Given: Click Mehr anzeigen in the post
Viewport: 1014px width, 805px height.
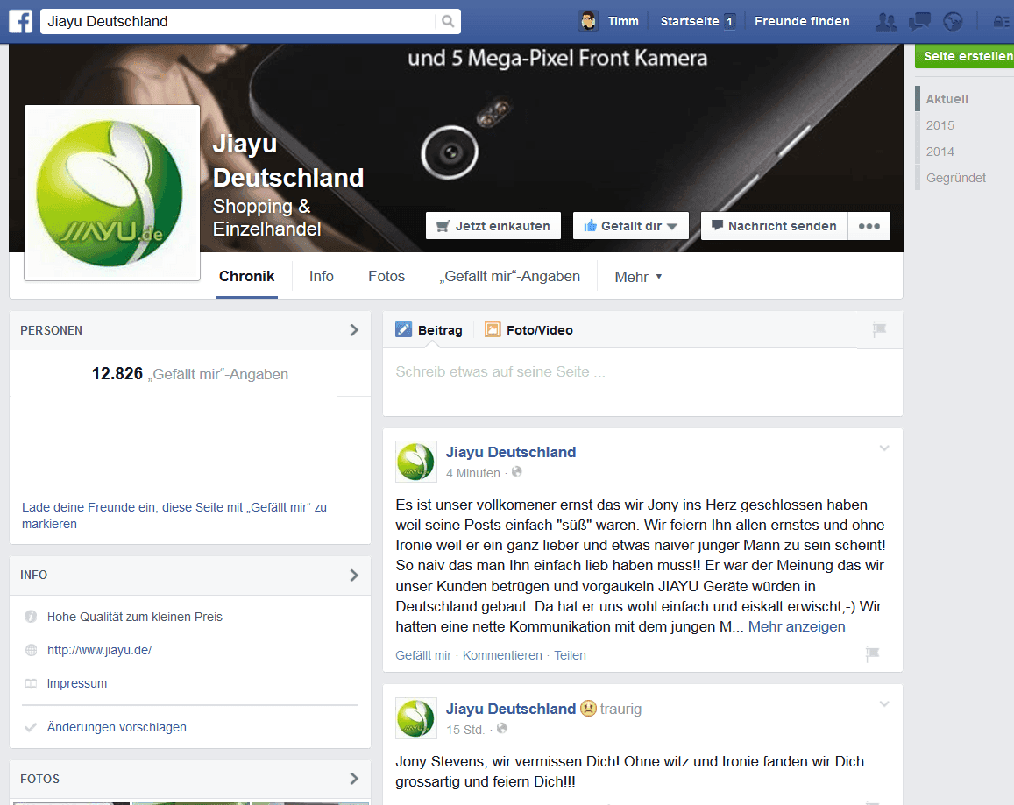Looking at the screenshot, I should [x=797, y=626].
